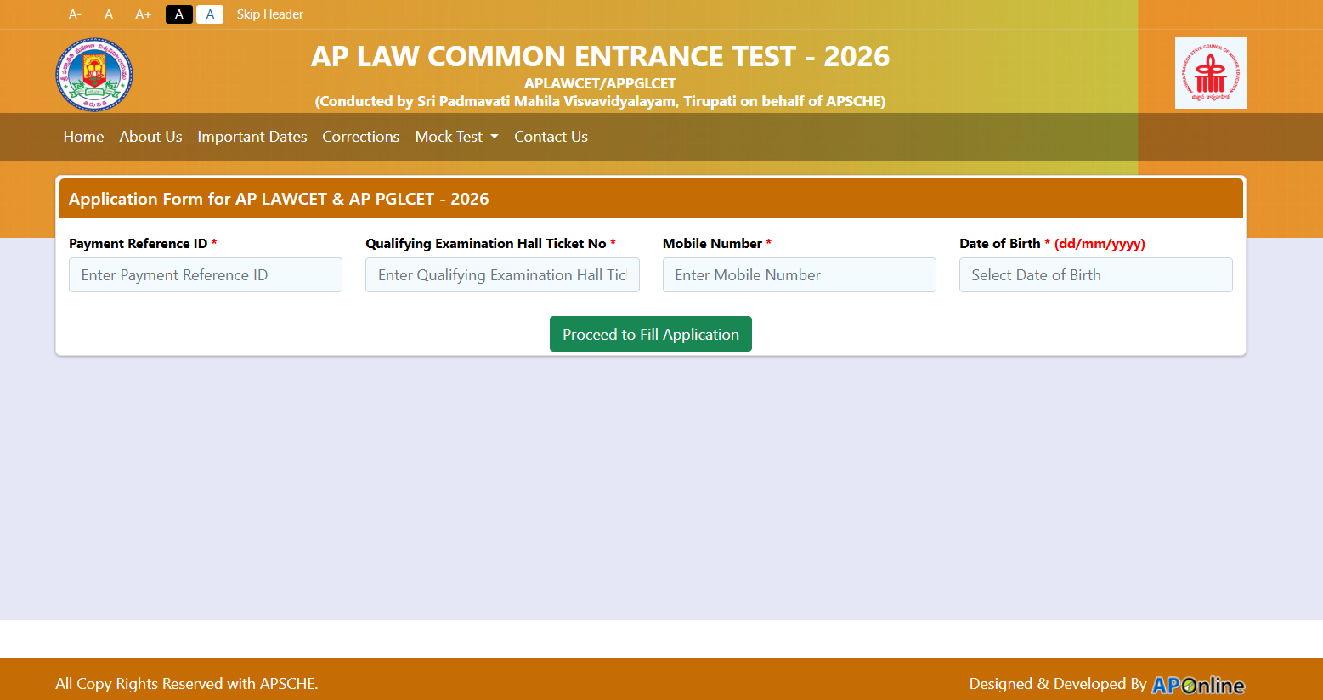Click the Qualifying Examination Hall Ticket field
The image size is (1323, 700).
(x=502, y=275)
